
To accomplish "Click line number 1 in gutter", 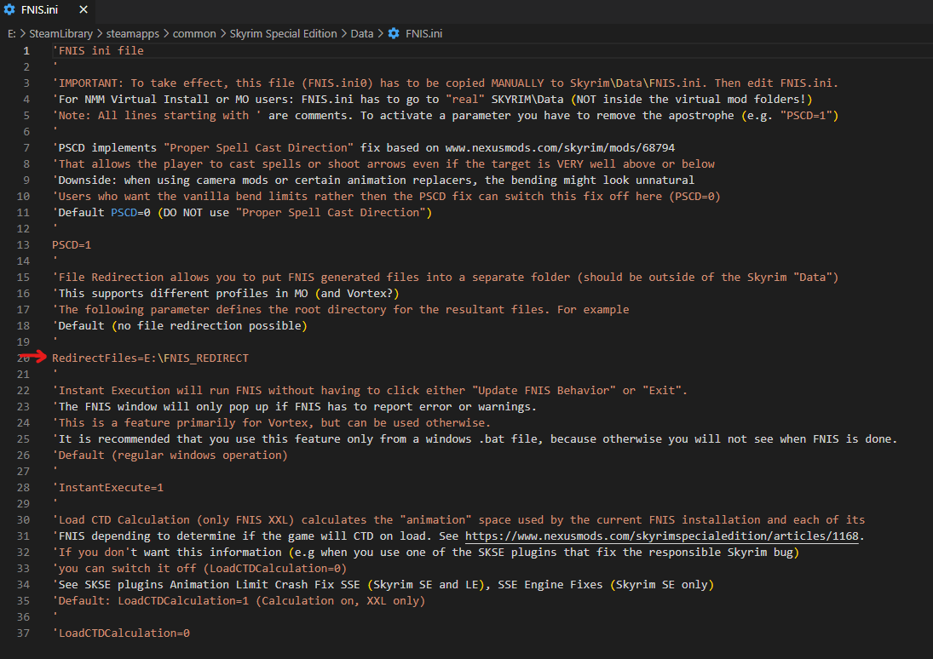I will click(x=26, y=50).
